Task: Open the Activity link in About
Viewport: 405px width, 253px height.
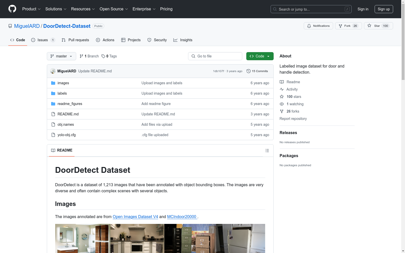Action: tap(289, 89)
